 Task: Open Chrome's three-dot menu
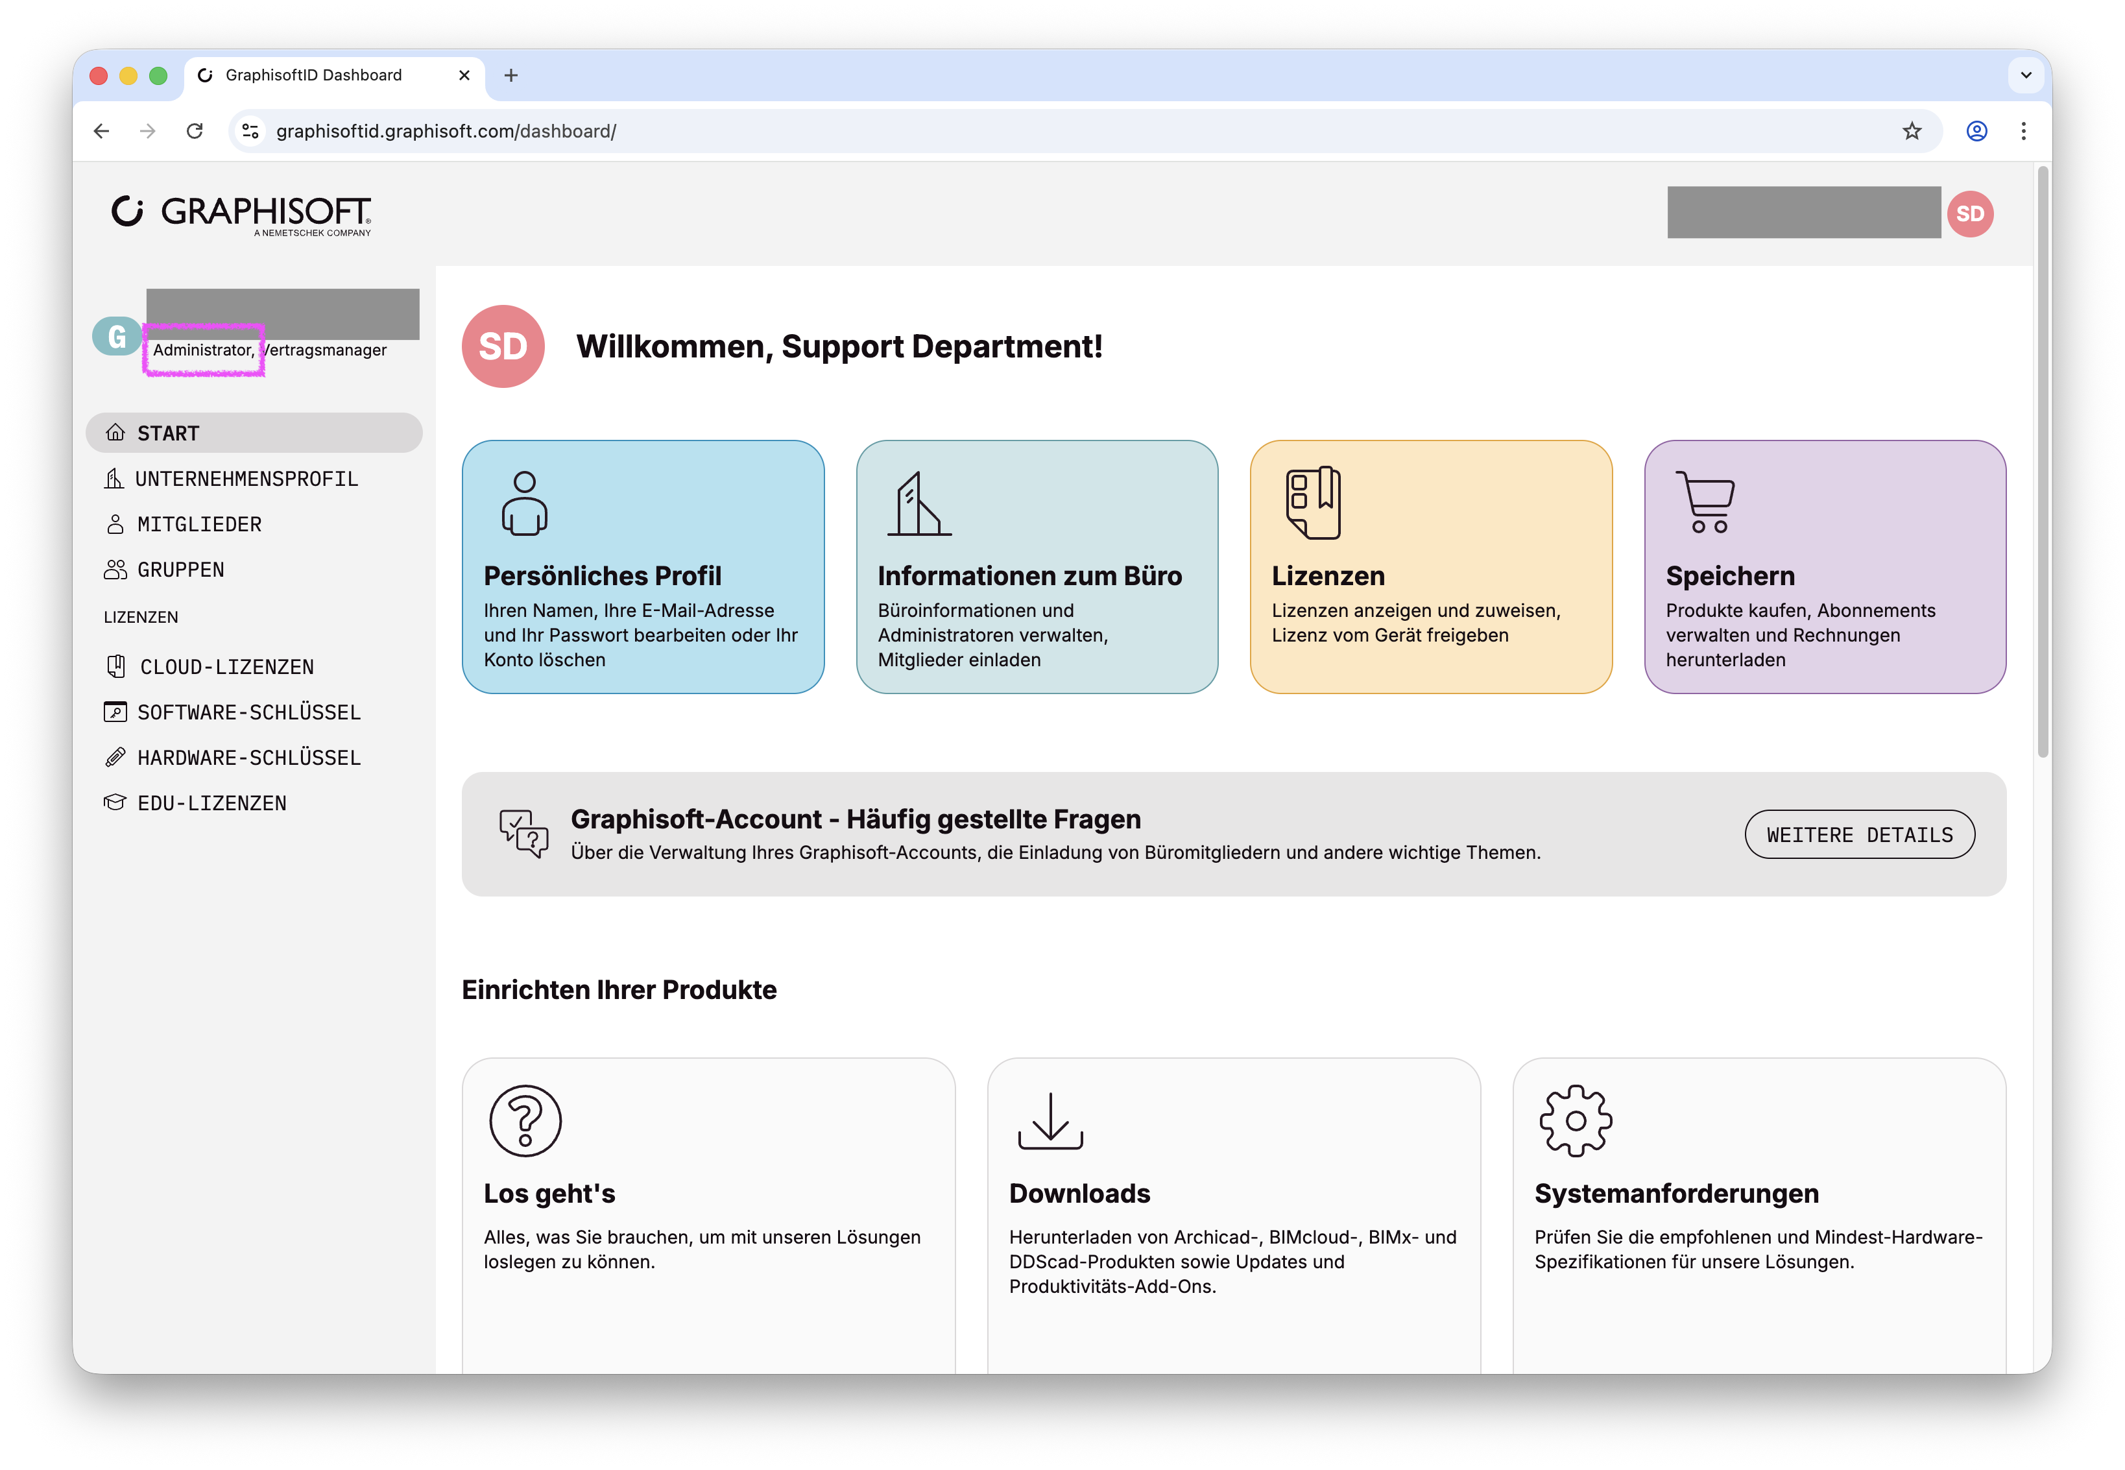[2023, 131]
